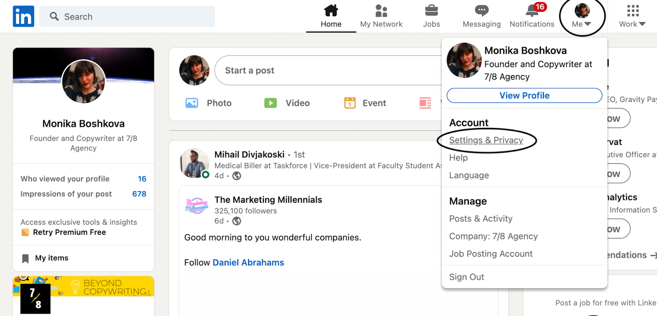
Task: Open the My Network icon
Action: point(381,11)
